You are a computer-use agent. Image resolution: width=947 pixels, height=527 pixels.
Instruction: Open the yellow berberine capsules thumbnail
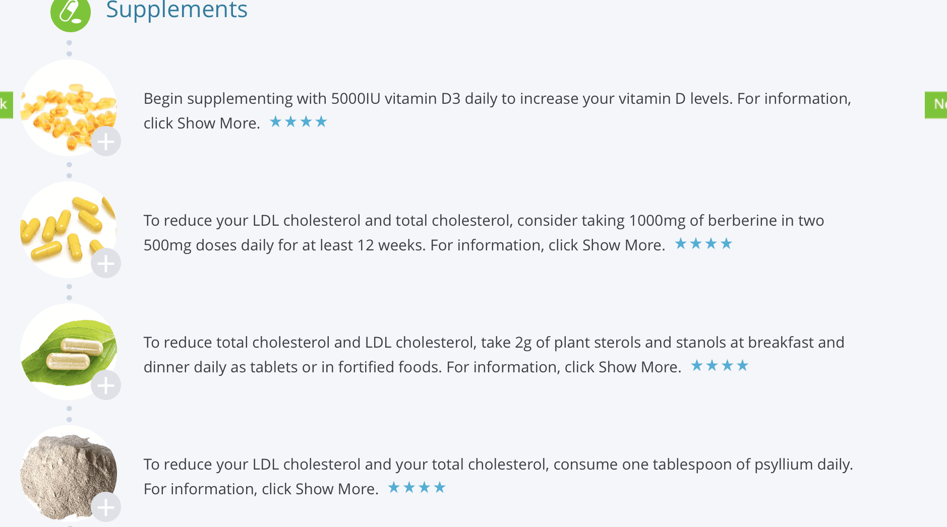click(69, 230)
